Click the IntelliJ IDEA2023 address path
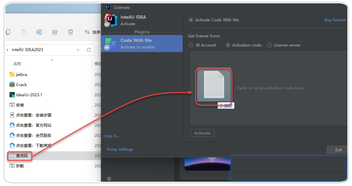This screenshot has height=186, width=352. pyautogui.click(x=27, y=50)
